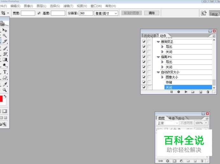Select the Brush tool
This screenshot has height=164, width=220.
point(5,48)
